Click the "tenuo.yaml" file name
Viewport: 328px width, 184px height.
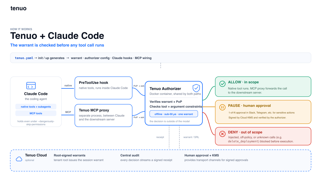click(x=24, y=58)
